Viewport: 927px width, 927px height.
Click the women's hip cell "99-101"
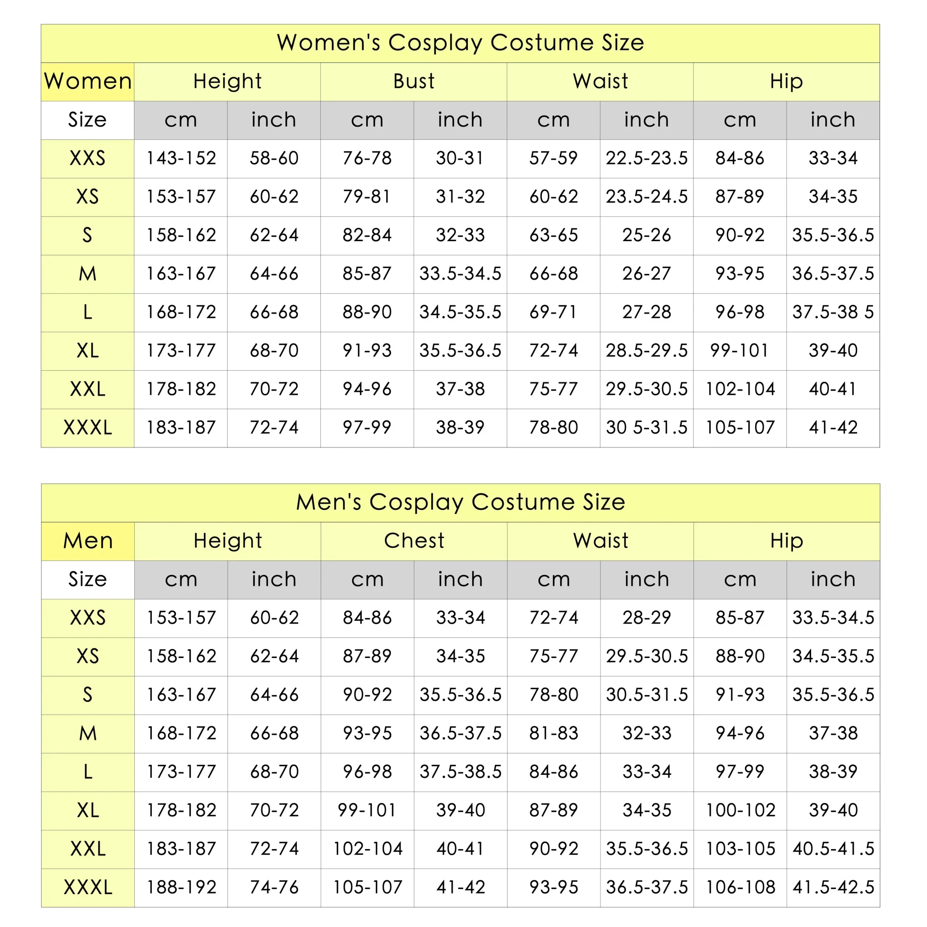tap(739, 351)
